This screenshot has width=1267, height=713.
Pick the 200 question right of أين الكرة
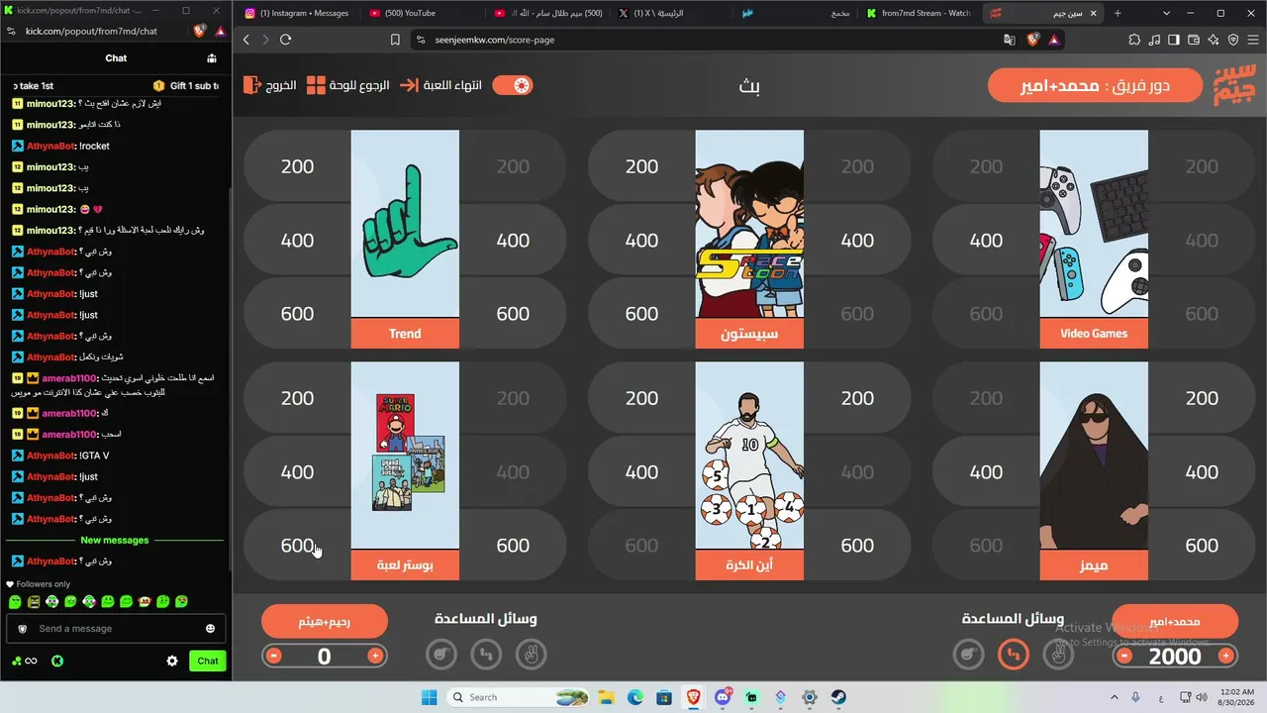tap(857, 399)
